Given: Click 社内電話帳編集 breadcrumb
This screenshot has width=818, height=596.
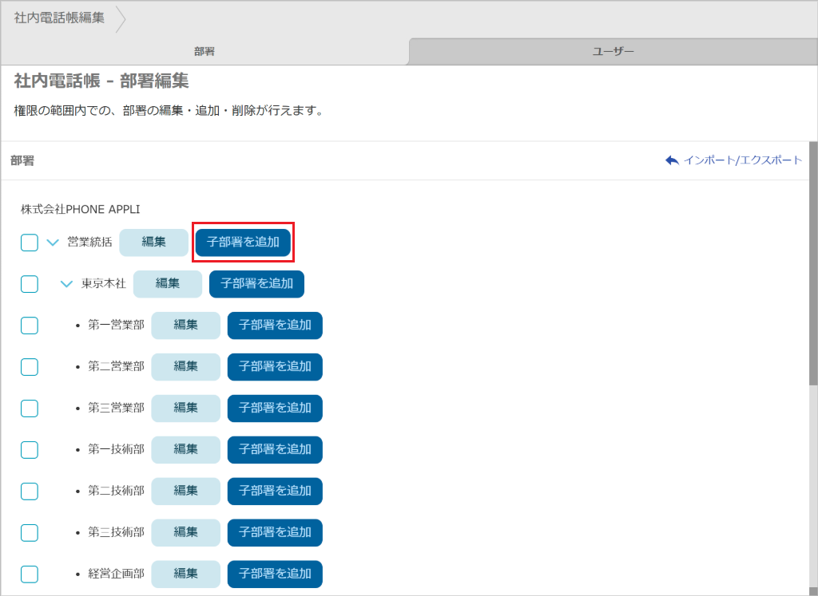Looking at the screenshot, I should (x=59, y=18).
